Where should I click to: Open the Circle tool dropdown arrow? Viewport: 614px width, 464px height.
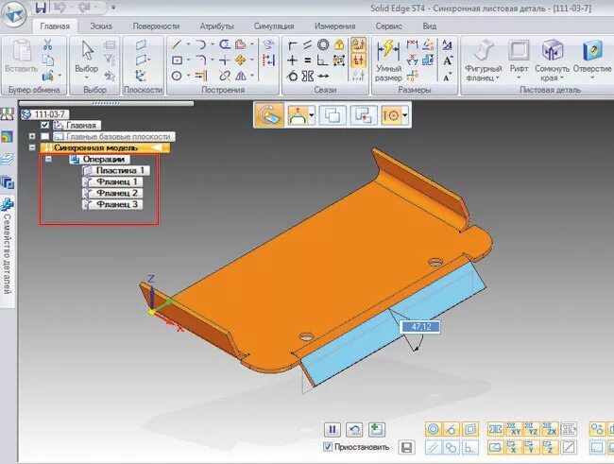point(188,76)
